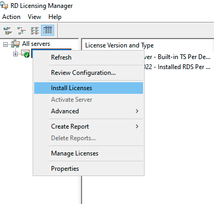Image resolution: width=214 pixels, height=204 pixels.
Task: Switch to List view toolbar icon
Action: [35, 31]
